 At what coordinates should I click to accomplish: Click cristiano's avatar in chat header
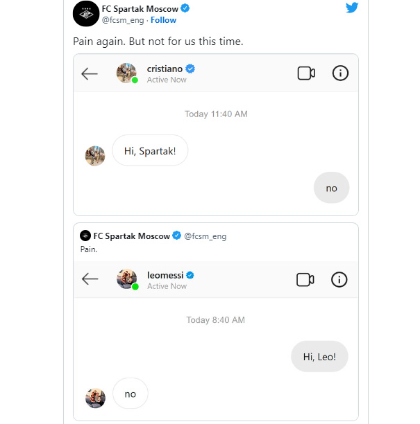(126, 73)
